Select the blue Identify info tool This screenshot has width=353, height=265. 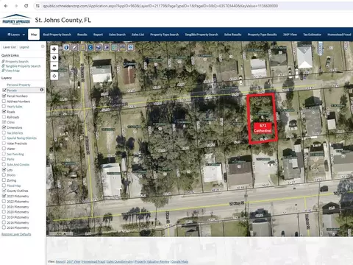(x=66, y=47)
